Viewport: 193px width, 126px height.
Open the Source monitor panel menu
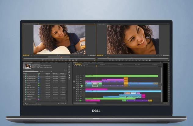94,24
